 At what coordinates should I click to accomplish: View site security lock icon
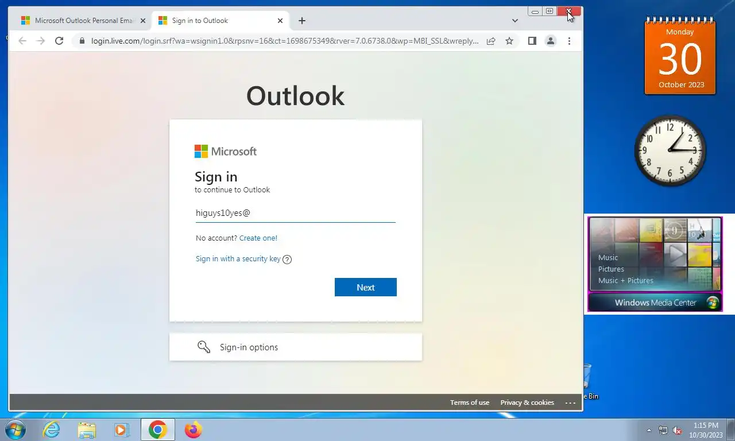pyautogui.click(x=82, y=41)
